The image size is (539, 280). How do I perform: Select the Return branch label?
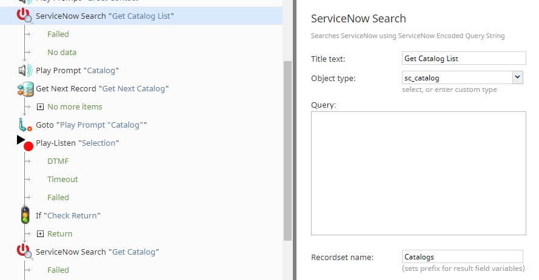(60, 233)
